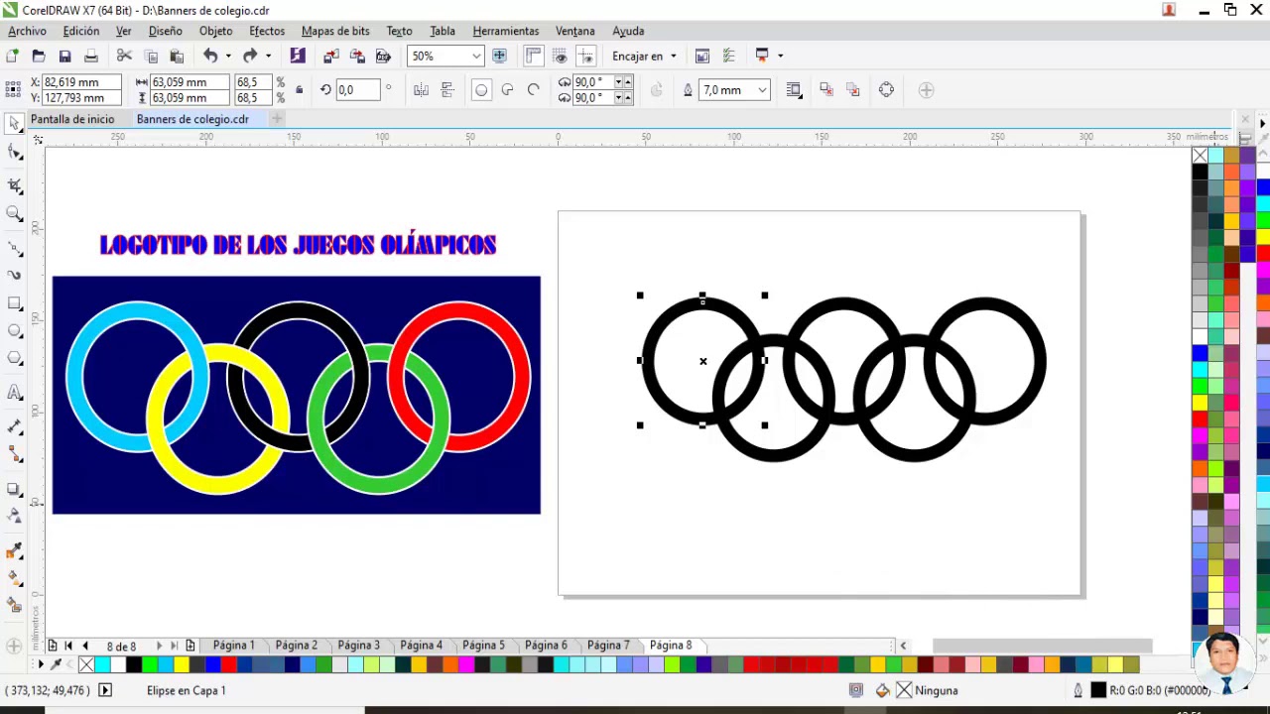
Task: Open the outline width 7,0 mm dropdown
Action: pos(762,90)
